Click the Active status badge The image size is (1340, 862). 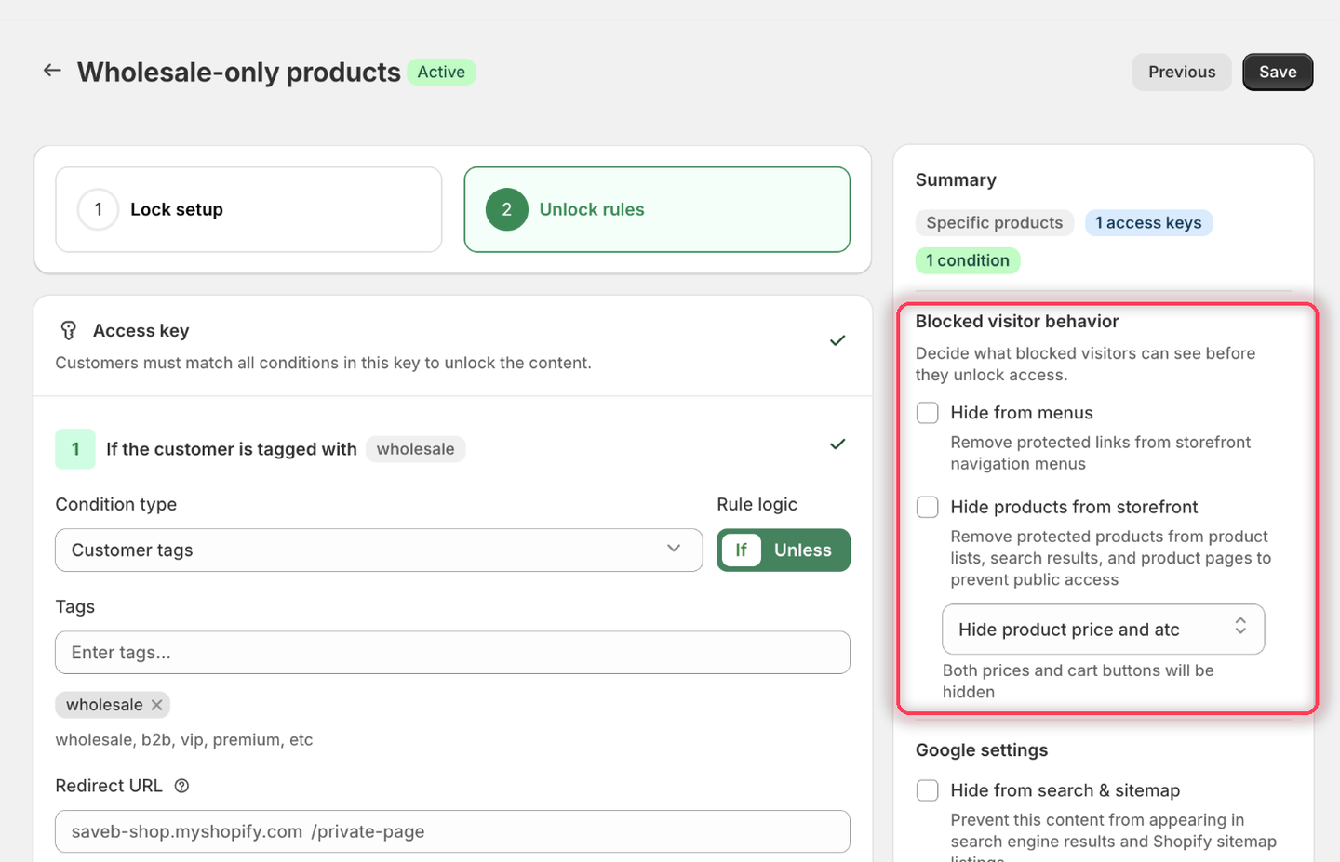click(441, 72)
